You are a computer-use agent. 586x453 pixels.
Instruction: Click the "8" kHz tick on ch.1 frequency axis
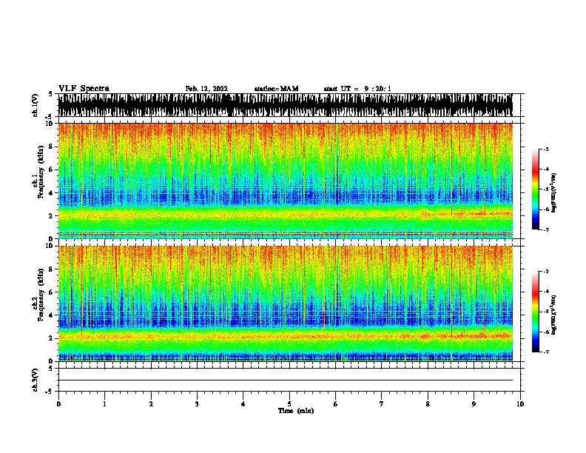52,147
